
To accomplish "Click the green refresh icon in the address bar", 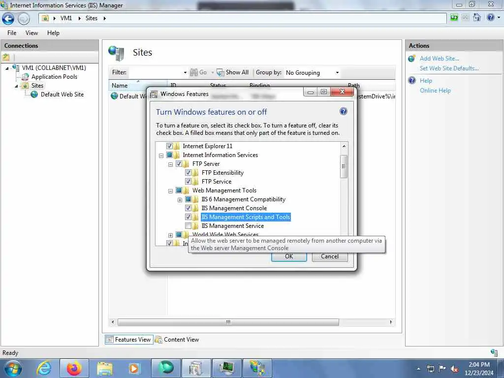I will [454, 17].
